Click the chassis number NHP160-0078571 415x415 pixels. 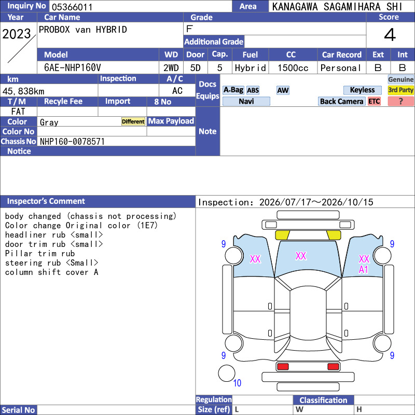point(72,142)
